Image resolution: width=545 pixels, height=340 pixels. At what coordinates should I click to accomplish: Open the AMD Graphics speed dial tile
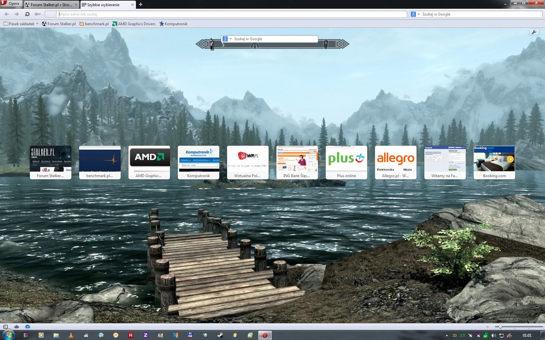149,163
